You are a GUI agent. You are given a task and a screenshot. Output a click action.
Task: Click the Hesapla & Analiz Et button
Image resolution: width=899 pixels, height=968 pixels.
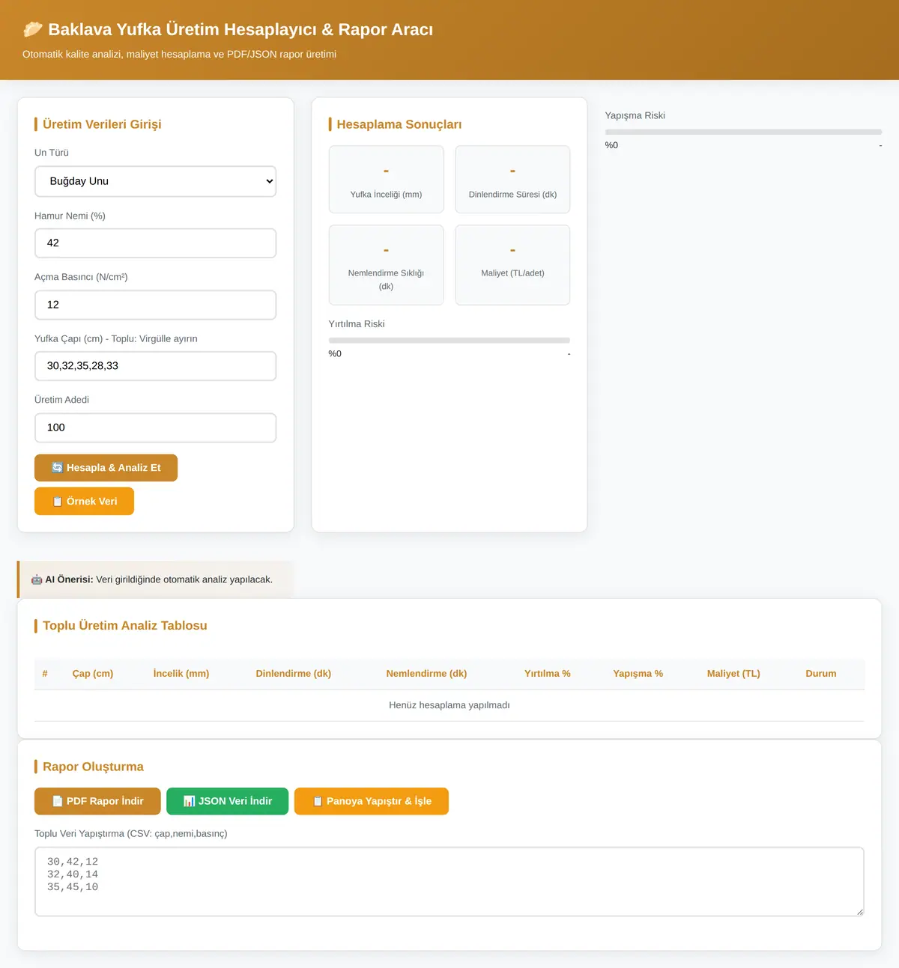point(106,468)
